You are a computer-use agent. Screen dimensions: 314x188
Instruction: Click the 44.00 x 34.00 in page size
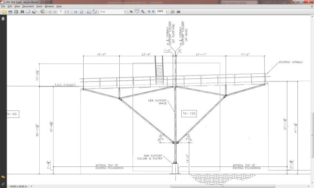click(18, 186)
